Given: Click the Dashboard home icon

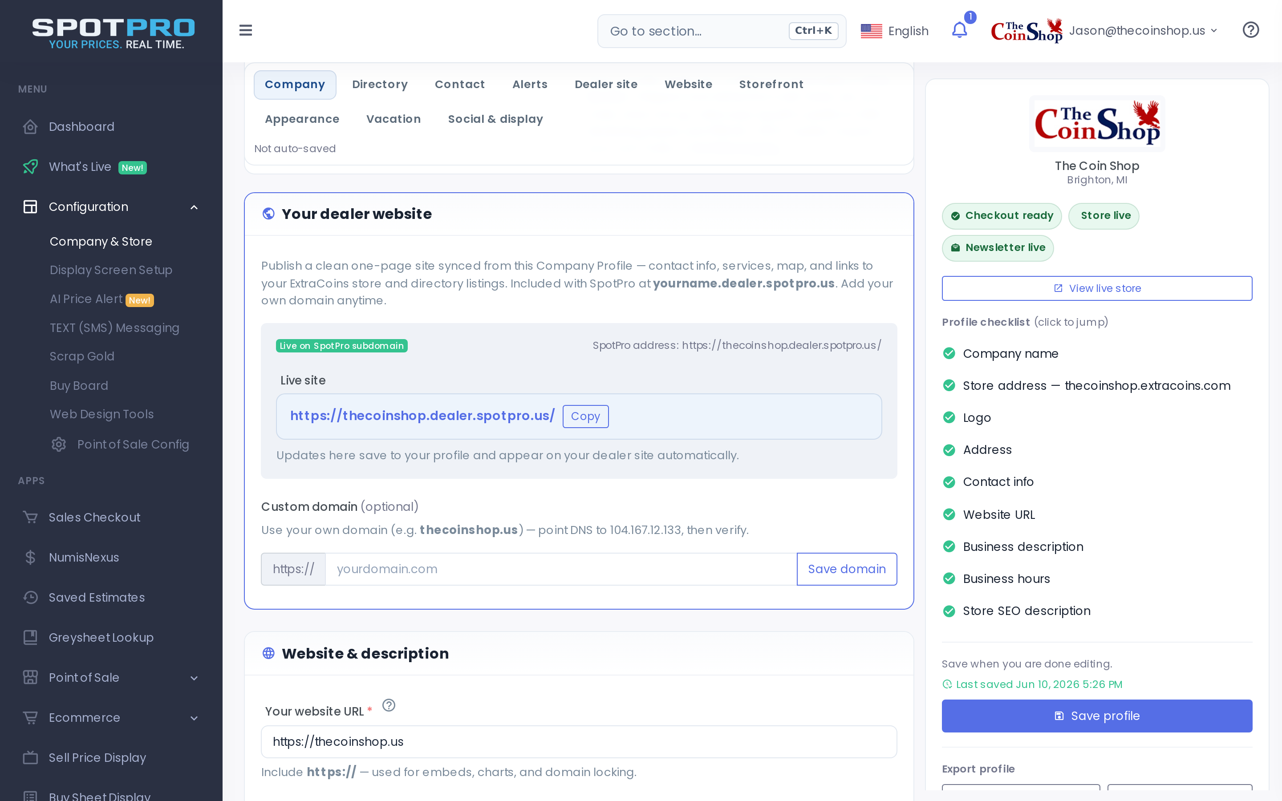Looking at the screenshot, I should [30, 127].
